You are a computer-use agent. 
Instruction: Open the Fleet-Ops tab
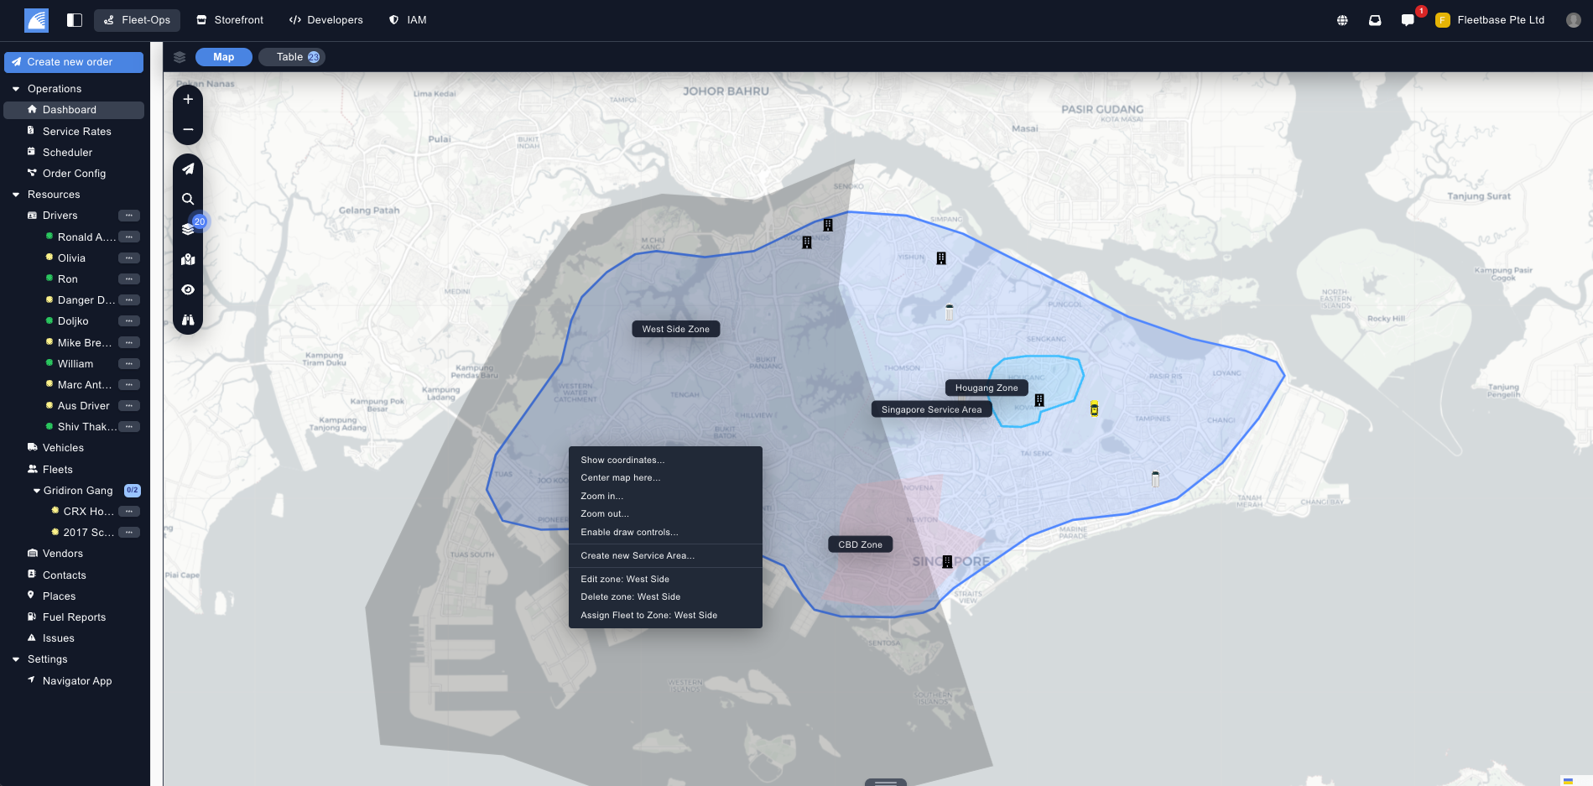[x=137, y=20]
